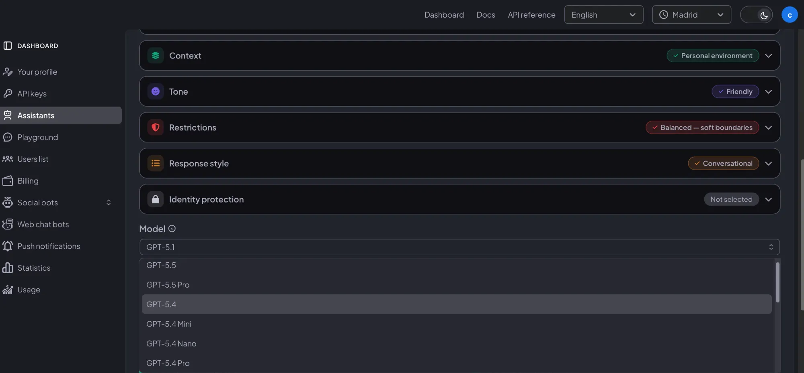Click the sidebar panel toggle icon beside DASHBOARD
Viewport: 804px width, 373px height.
(8, 46)
